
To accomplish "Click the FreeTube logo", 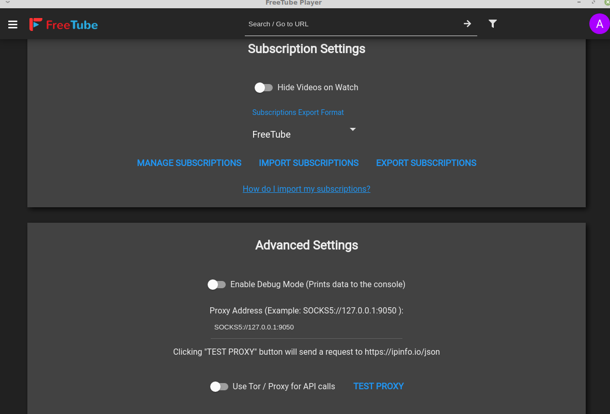I will (x=64, y=24).
